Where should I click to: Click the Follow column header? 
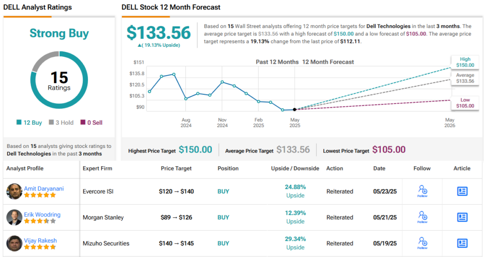(x=422, y=169)
